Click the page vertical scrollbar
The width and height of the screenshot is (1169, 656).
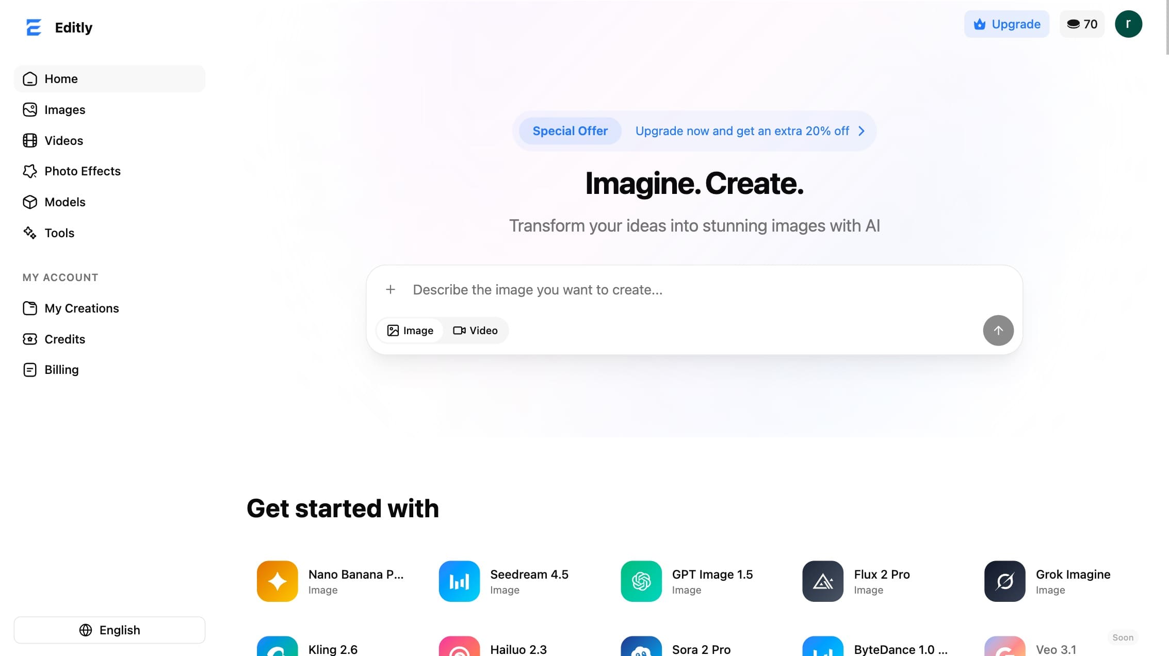tap(1167, 27)
